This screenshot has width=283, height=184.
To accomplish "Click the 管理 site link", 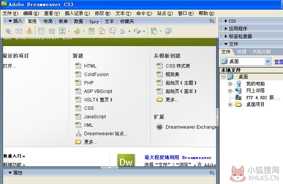I will point(278,62).
